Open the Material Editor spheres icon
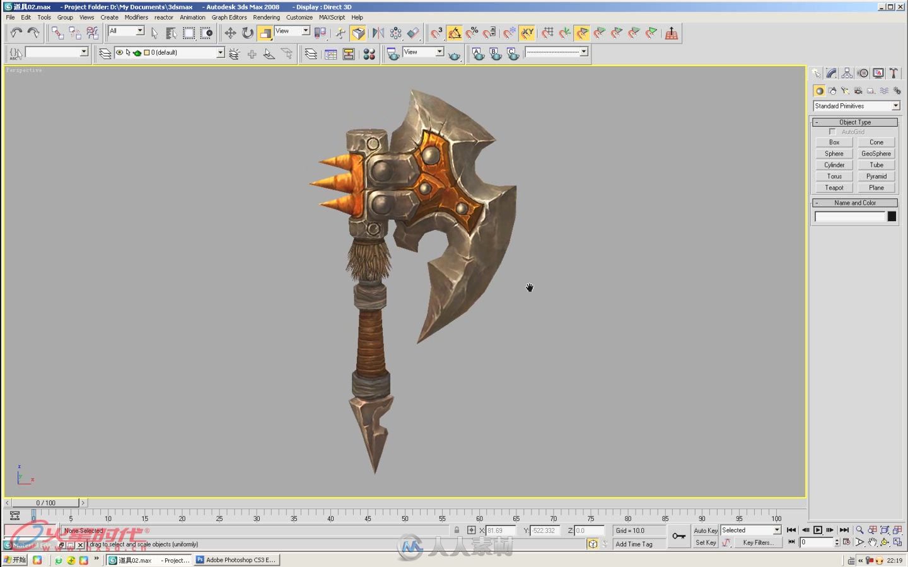The image size is (908, 567). [370, 54]
